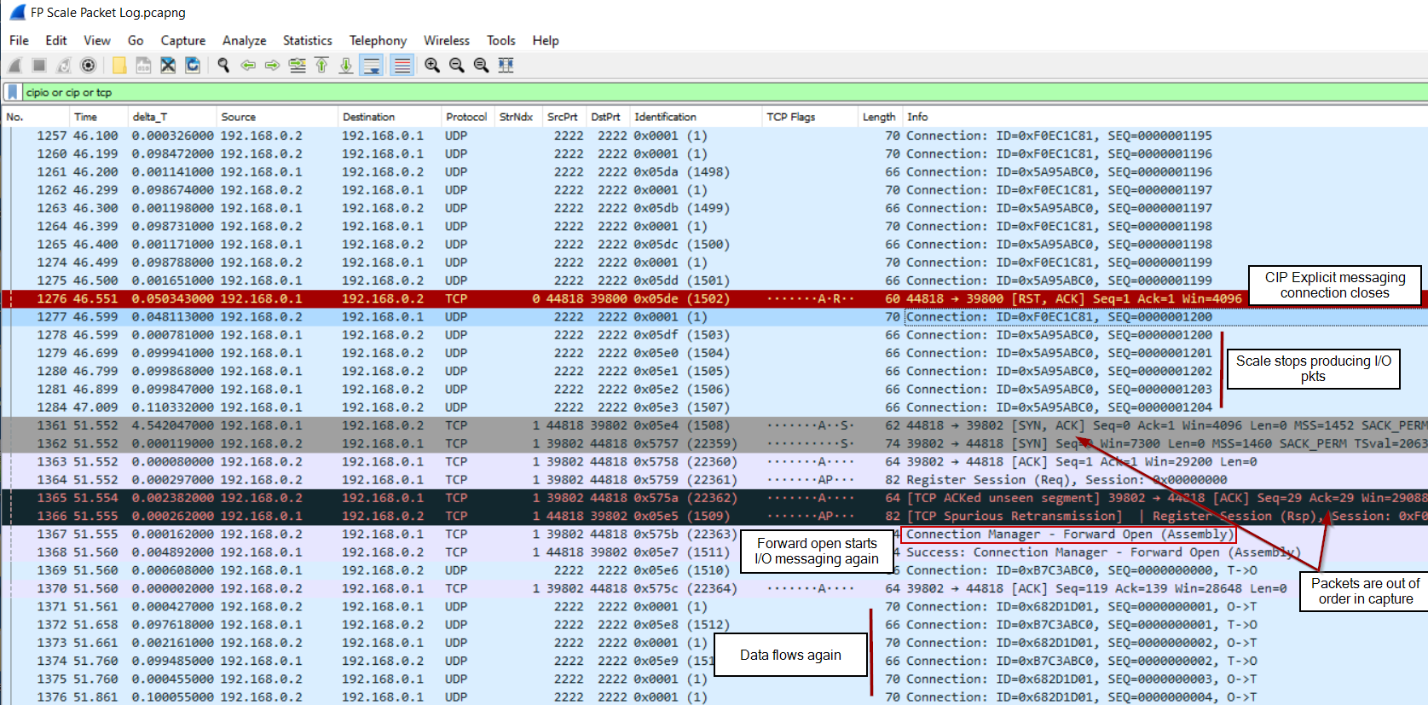Select packet 1277 highlighted row
Screen dimensions: 1428x705
pyautogui.click(x=714, y=317)
